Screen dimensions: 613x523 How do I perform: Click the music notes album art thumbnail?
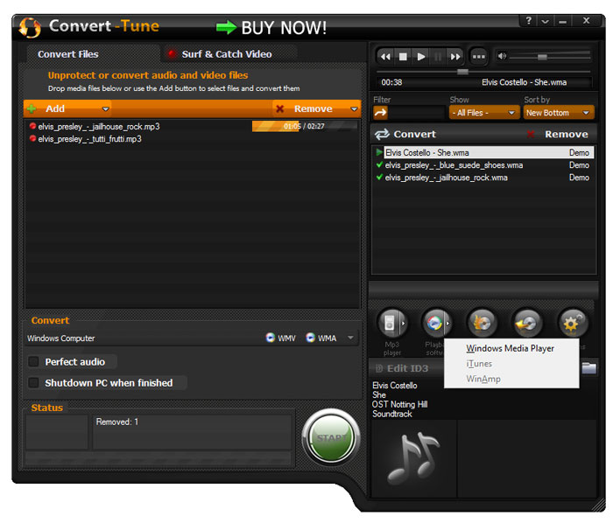[414, 458]
